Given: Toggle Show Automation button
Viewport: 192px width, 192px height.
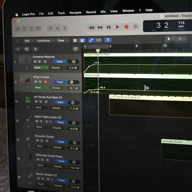Looking at the screenshot, I should pos(91,40).
